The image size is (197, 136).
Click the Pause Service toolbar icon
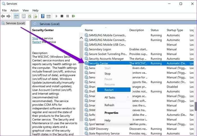[68, 16]
